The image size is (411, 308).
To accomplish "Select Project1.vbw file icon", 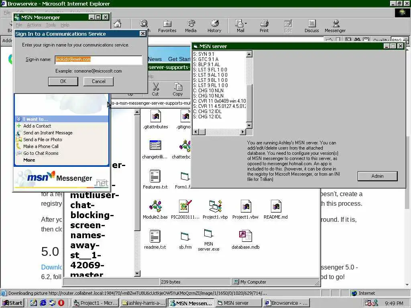I will point(245,209).
